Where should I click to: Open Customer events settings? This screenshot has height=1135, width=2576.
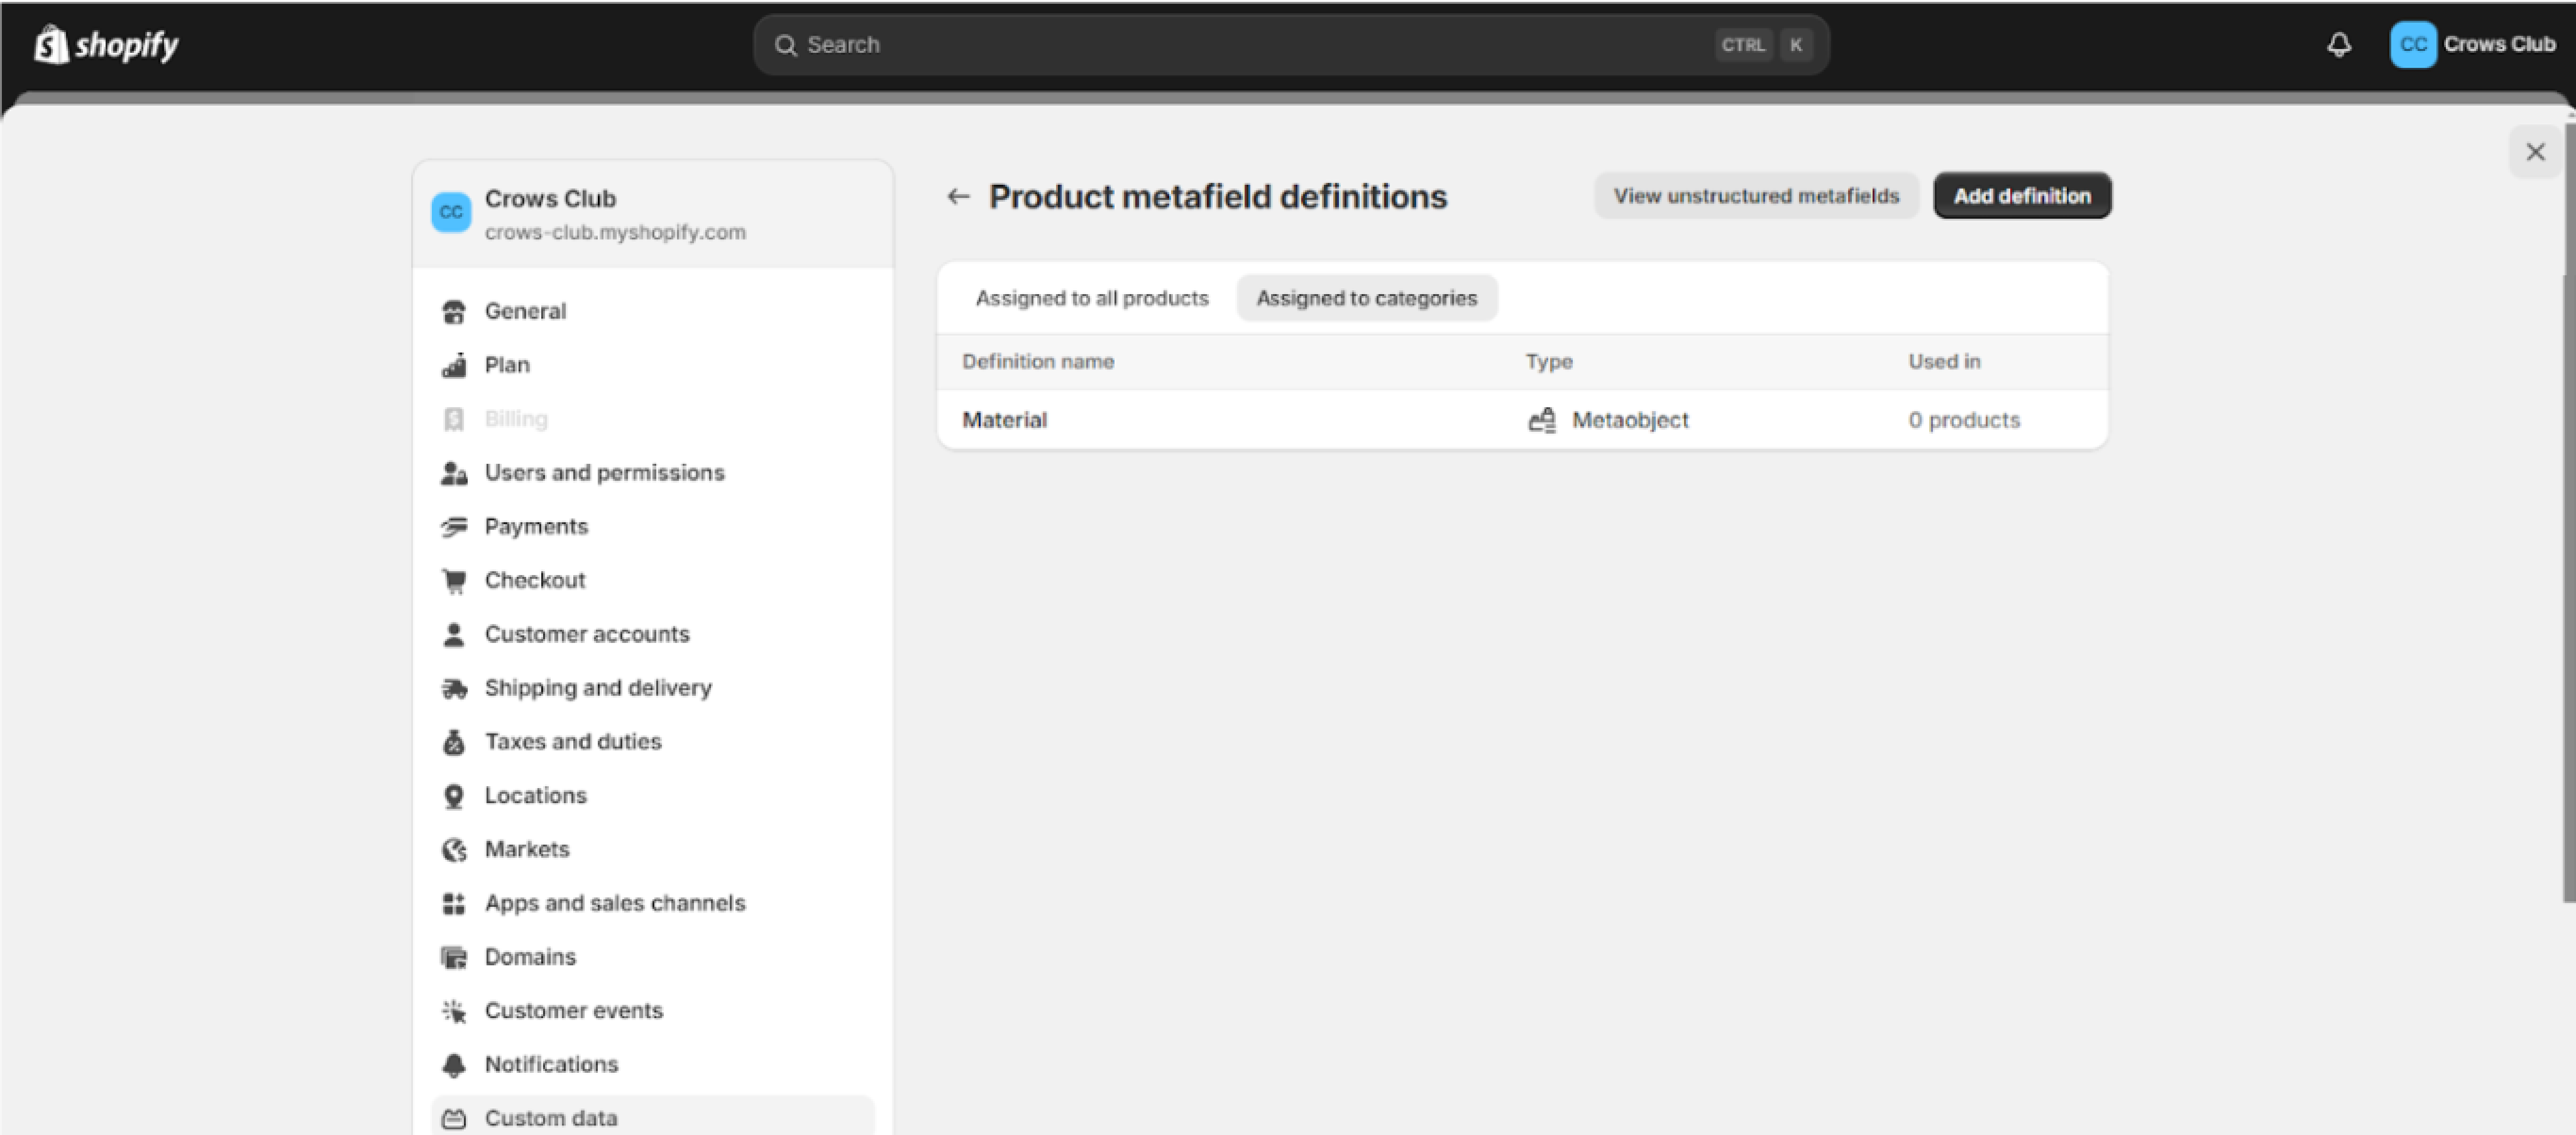coord(652,1011)
